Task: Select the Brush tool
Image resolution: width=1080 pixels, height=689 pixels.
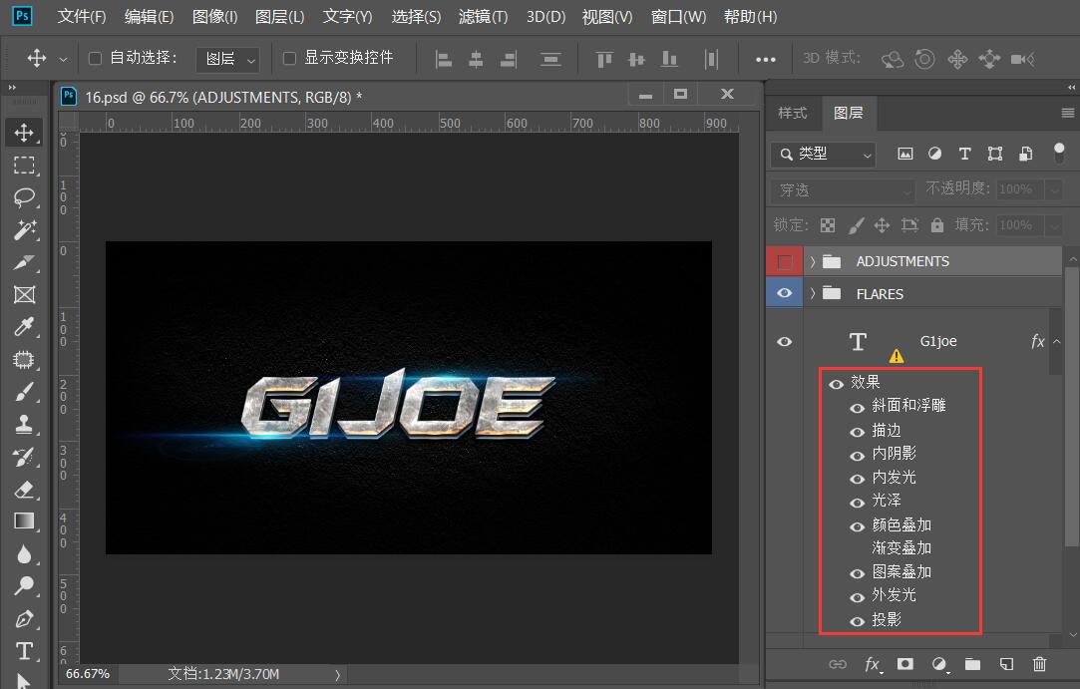Action: (24, 392)
